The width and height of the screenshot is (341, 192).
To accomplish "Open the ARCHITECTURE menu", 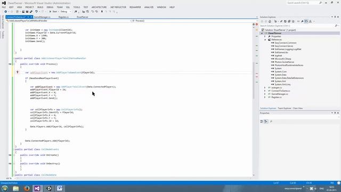I will tap(99, 7).
